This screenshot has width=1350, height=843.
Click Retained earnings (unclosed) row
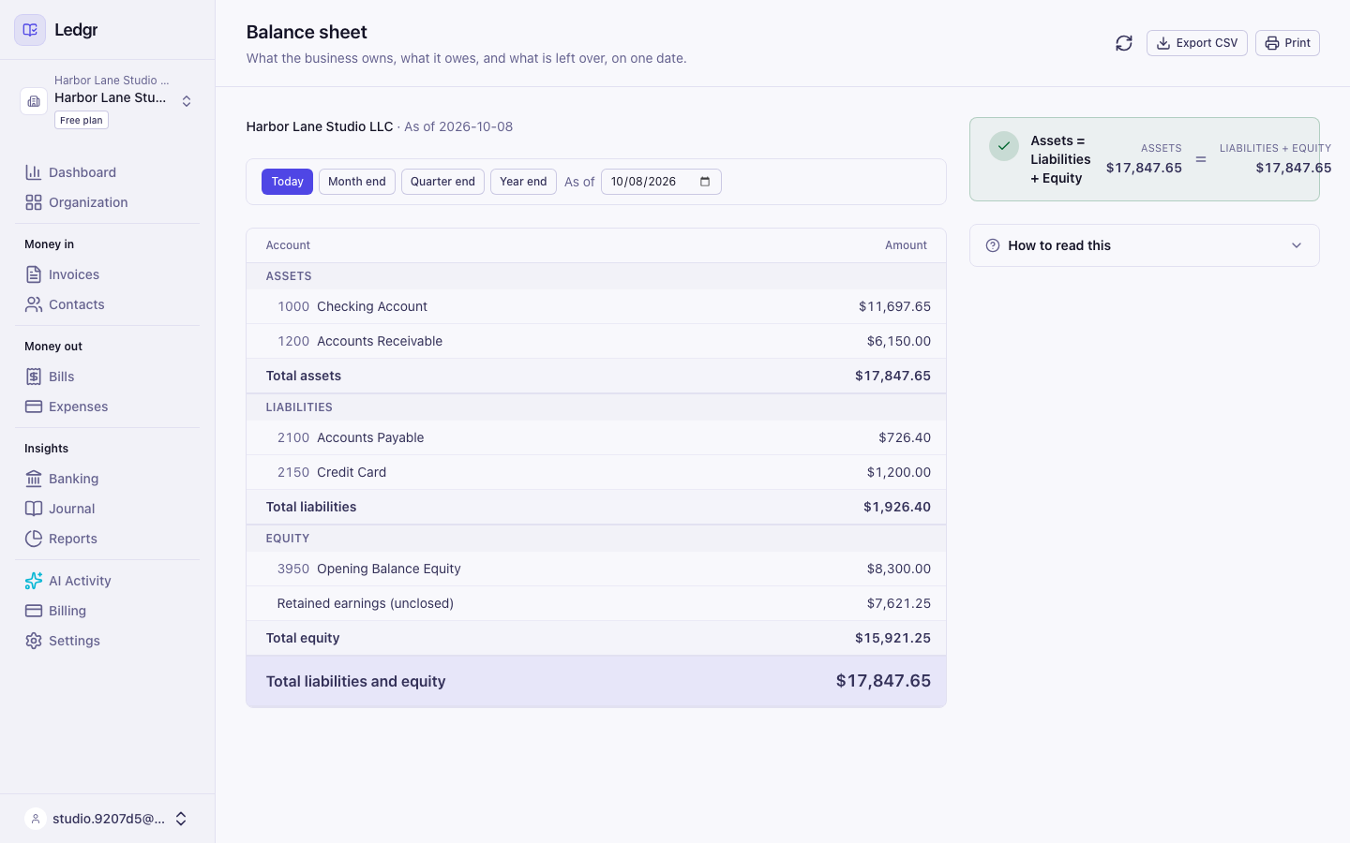(x=596, y=603)
